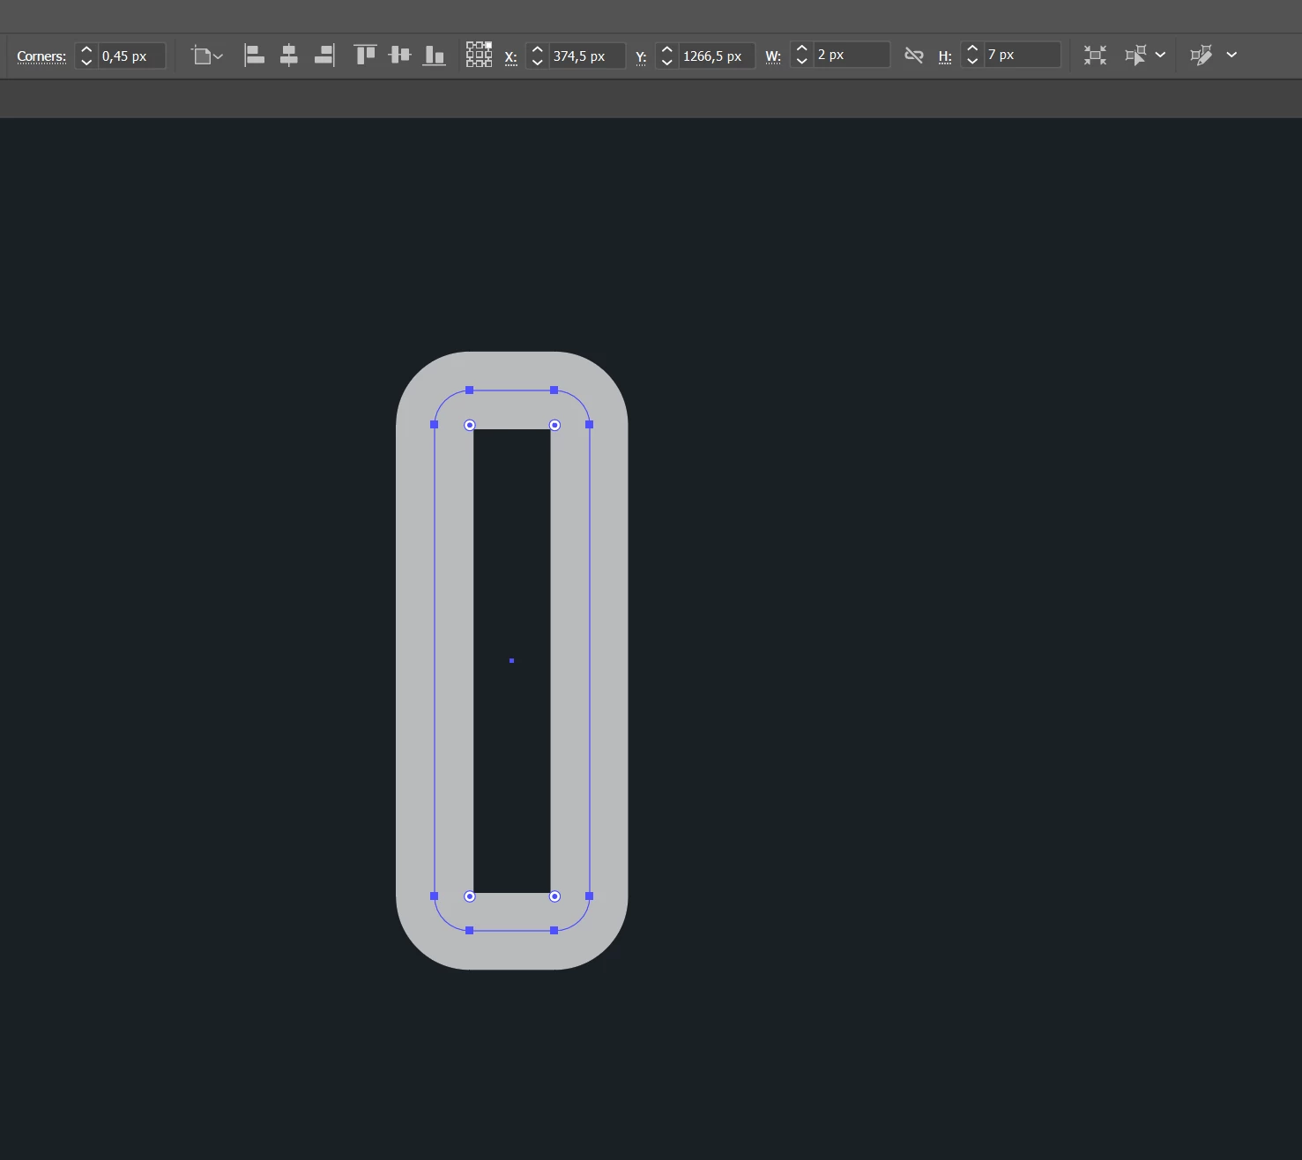This screenshot has height=1160, width=1302.
Task: Open the corner type dropdown
Action: click(208, 56)
